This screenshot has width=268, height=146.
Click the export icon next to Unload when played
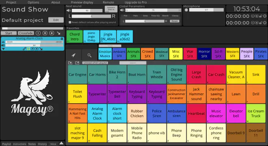tap(77, 63)
